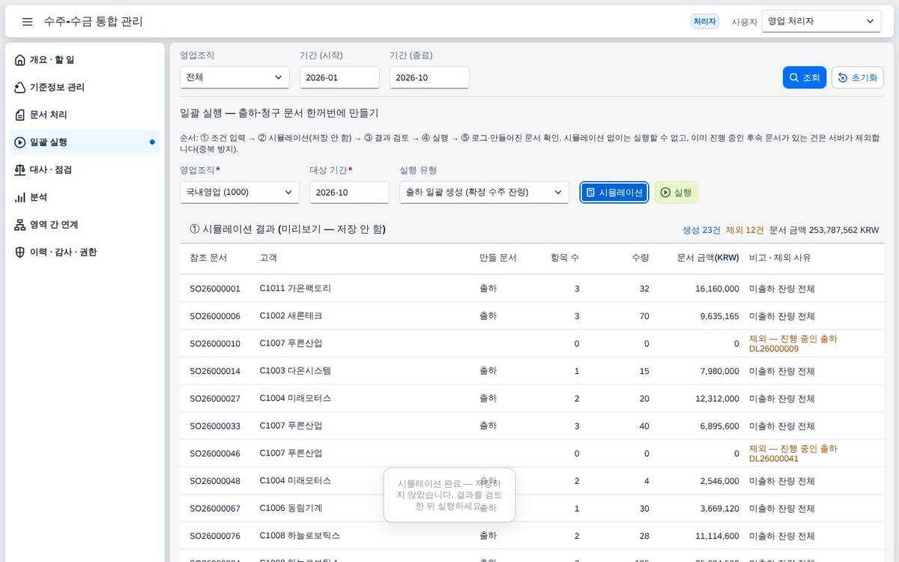The height and width of the screenshot is (562, 899).
Task: Select excluded row SO26000010
Action: pos(532,343)
